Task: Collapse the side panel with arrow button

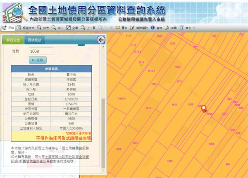Action: point(100,40)
